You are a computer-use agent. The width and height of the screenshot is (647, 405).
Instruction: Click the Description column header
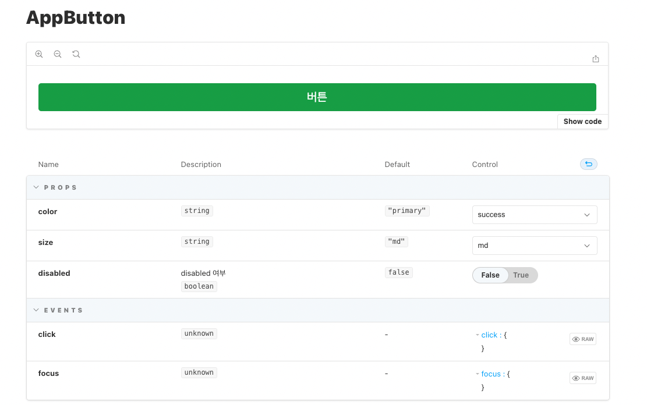pyautogui.click(x=201, y=164)
